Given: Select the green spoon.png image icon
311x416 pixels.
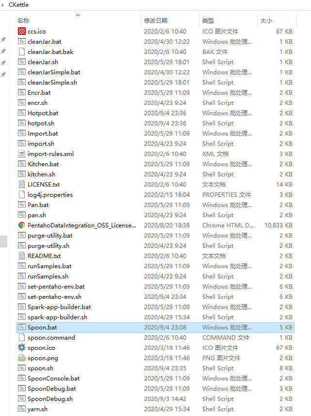Looking at the screenshot, I should 21,358.
